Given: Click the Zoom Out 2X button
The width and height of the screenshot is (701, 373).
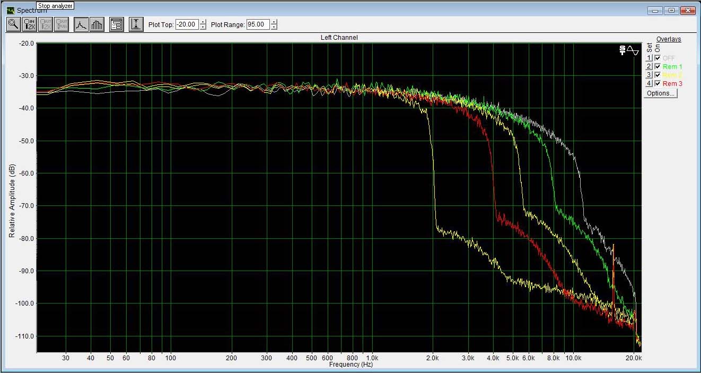Looking at the screenshot, I should [46, 24].
